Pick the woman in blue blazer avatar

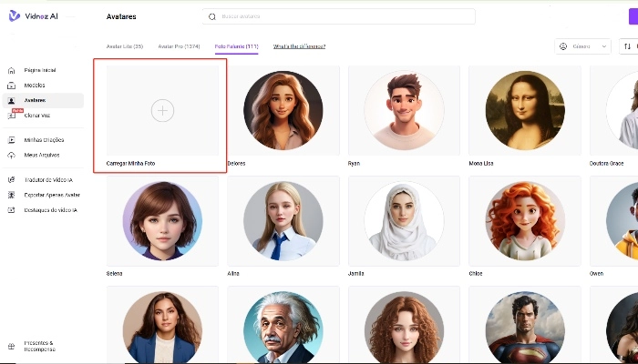click(162, 325)
